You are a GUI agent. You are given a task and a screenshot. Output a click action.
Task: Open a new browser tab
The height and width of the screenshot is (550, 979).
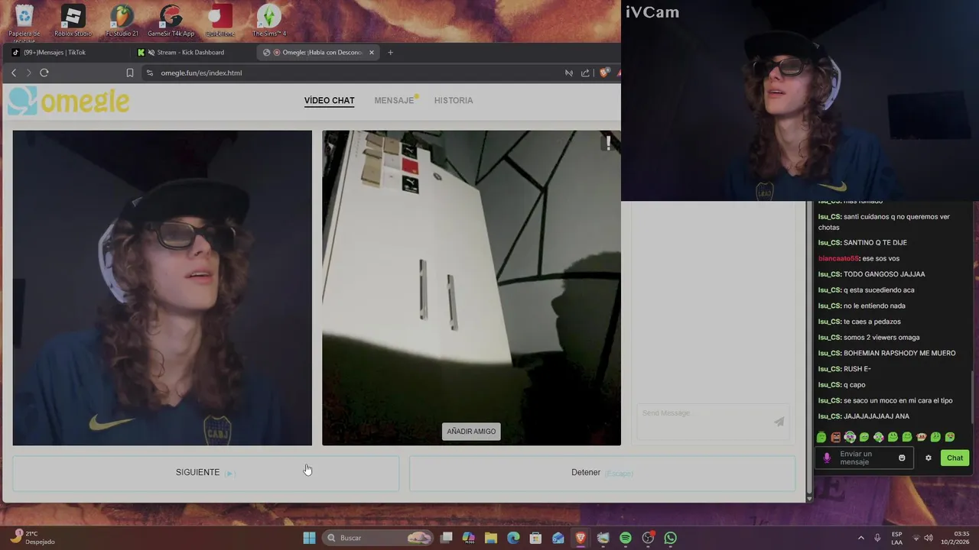tap(390, 53)
